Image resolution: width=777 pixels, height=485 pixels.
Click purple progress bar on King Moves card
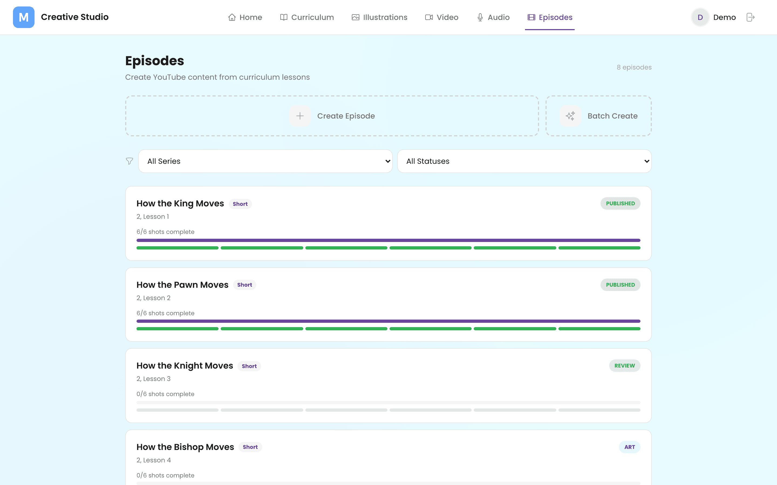click(388, 240)
